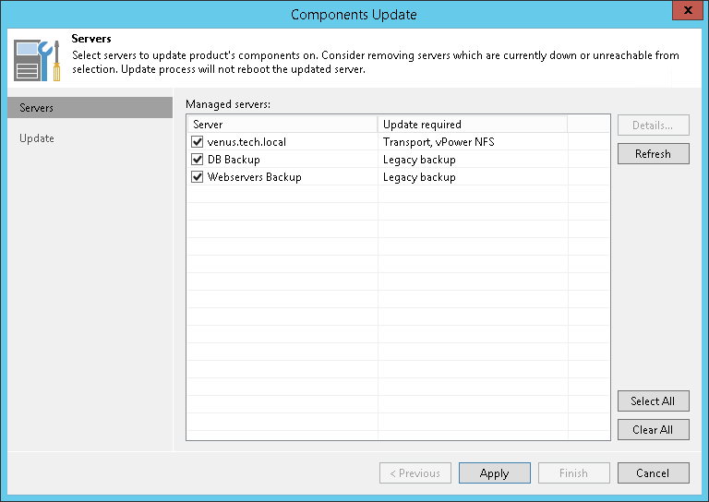Click Apply to start the update
The image size is (709, 502).
coord(495,473)
